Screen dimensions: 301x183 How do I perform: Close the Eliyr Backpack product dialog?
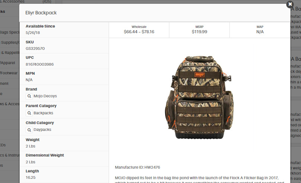pyautogui.click(x=290, y=4)
